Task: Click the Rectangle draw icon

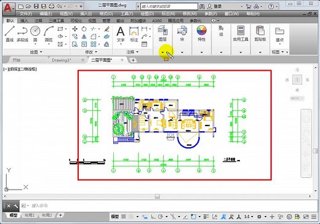Action: (60, 29)
